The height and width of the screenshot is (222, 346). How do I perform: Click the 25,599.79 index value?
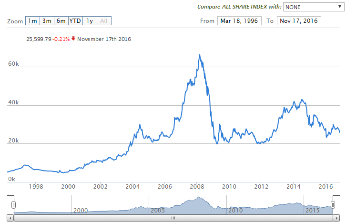click(x=39, y=39)
